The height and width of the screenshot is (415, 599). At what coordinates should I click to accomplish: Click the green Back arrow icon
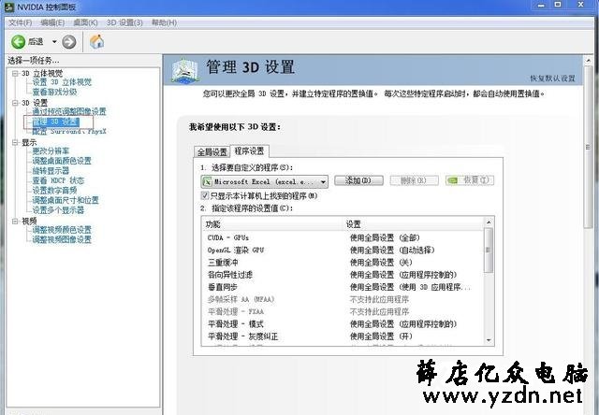[x=18, y=41]
